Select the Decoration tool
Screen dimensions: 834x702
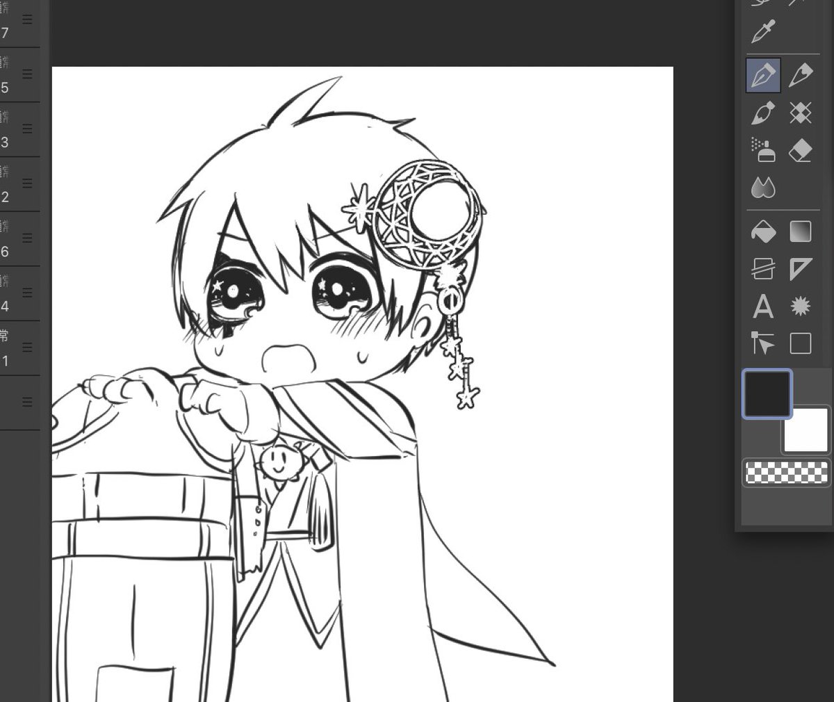point(801,113)
